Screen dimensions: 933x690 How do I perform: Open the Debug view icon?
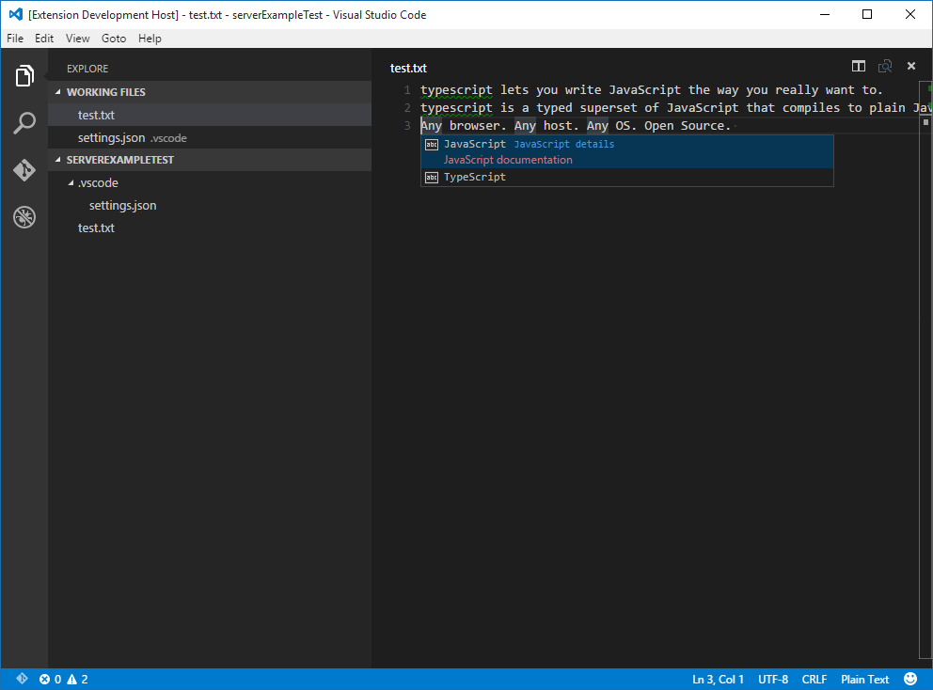tap(24, 217)
